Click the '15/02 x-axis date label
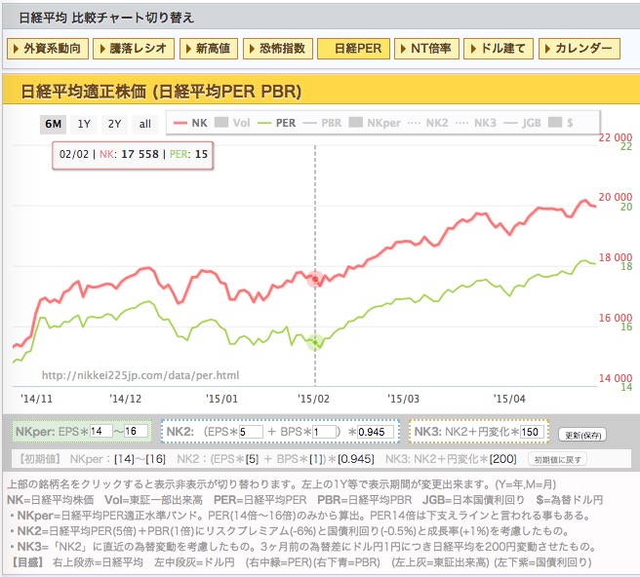This screenshot has height=577, width=640. tap(313, 399)
